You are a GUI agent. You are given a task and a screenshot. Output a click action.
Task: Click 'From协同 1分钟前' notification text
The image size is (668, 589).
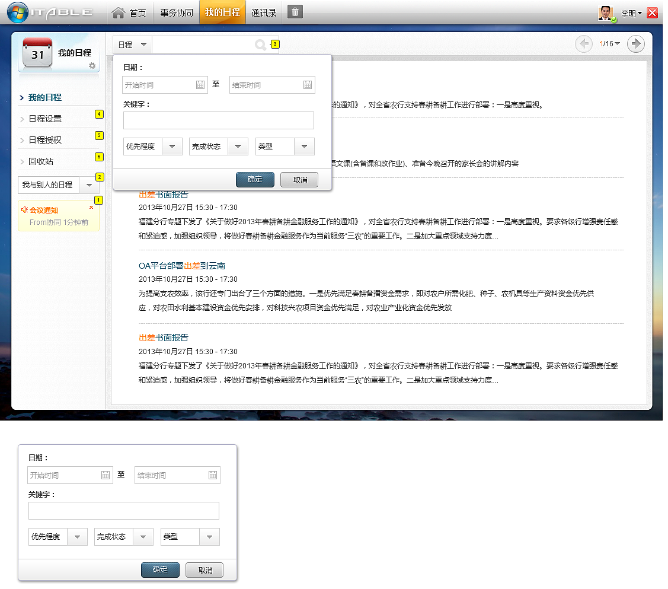59,222
